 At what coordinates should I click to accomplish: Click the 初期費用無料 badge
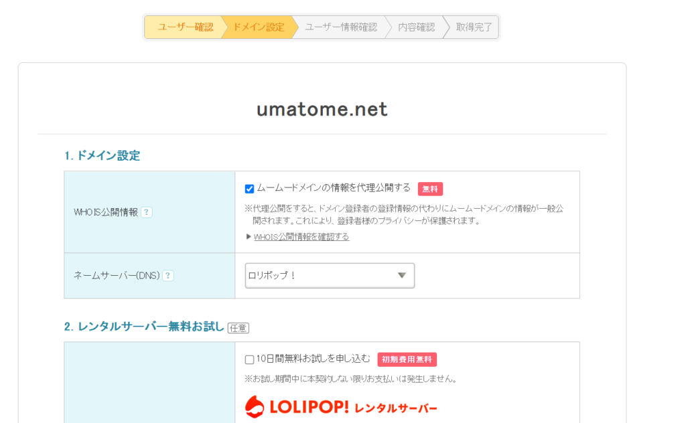407,359
